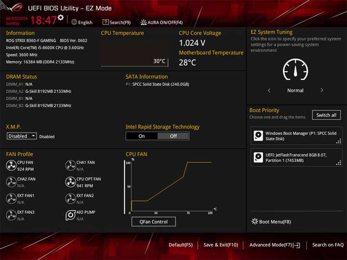Click drag handle on JetFlashTranscend entry
The image size is (347, 260).
(339, 163)
